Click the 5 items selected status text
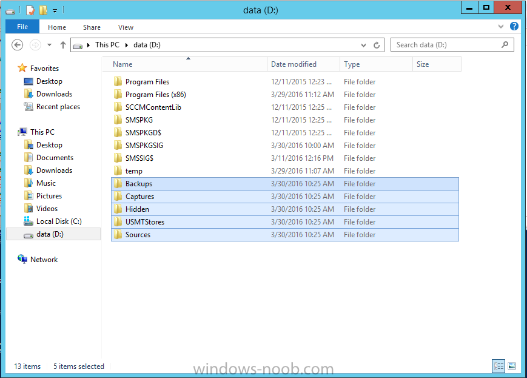The width and height of the screenshot is (527, 378). point(79,366)
